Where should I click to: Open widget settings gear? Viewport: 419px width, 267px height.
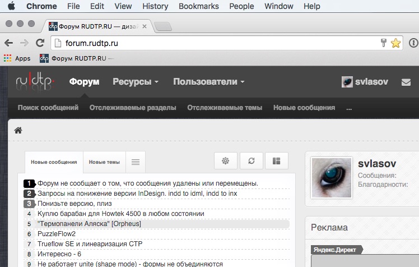point(226,161)
